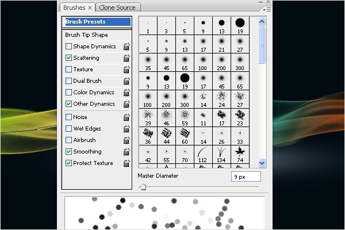Select the spatter 46 brush

tap(166, 117)
